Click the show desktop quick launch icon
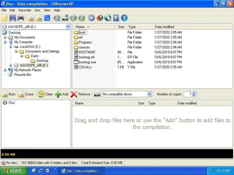 coord(34,171)
